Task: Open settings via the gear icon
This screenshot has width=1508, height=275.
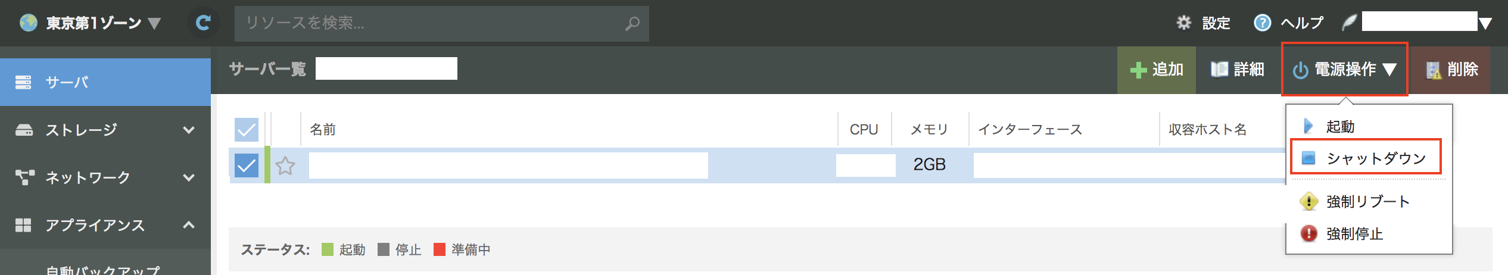Action: (1184, 23)
